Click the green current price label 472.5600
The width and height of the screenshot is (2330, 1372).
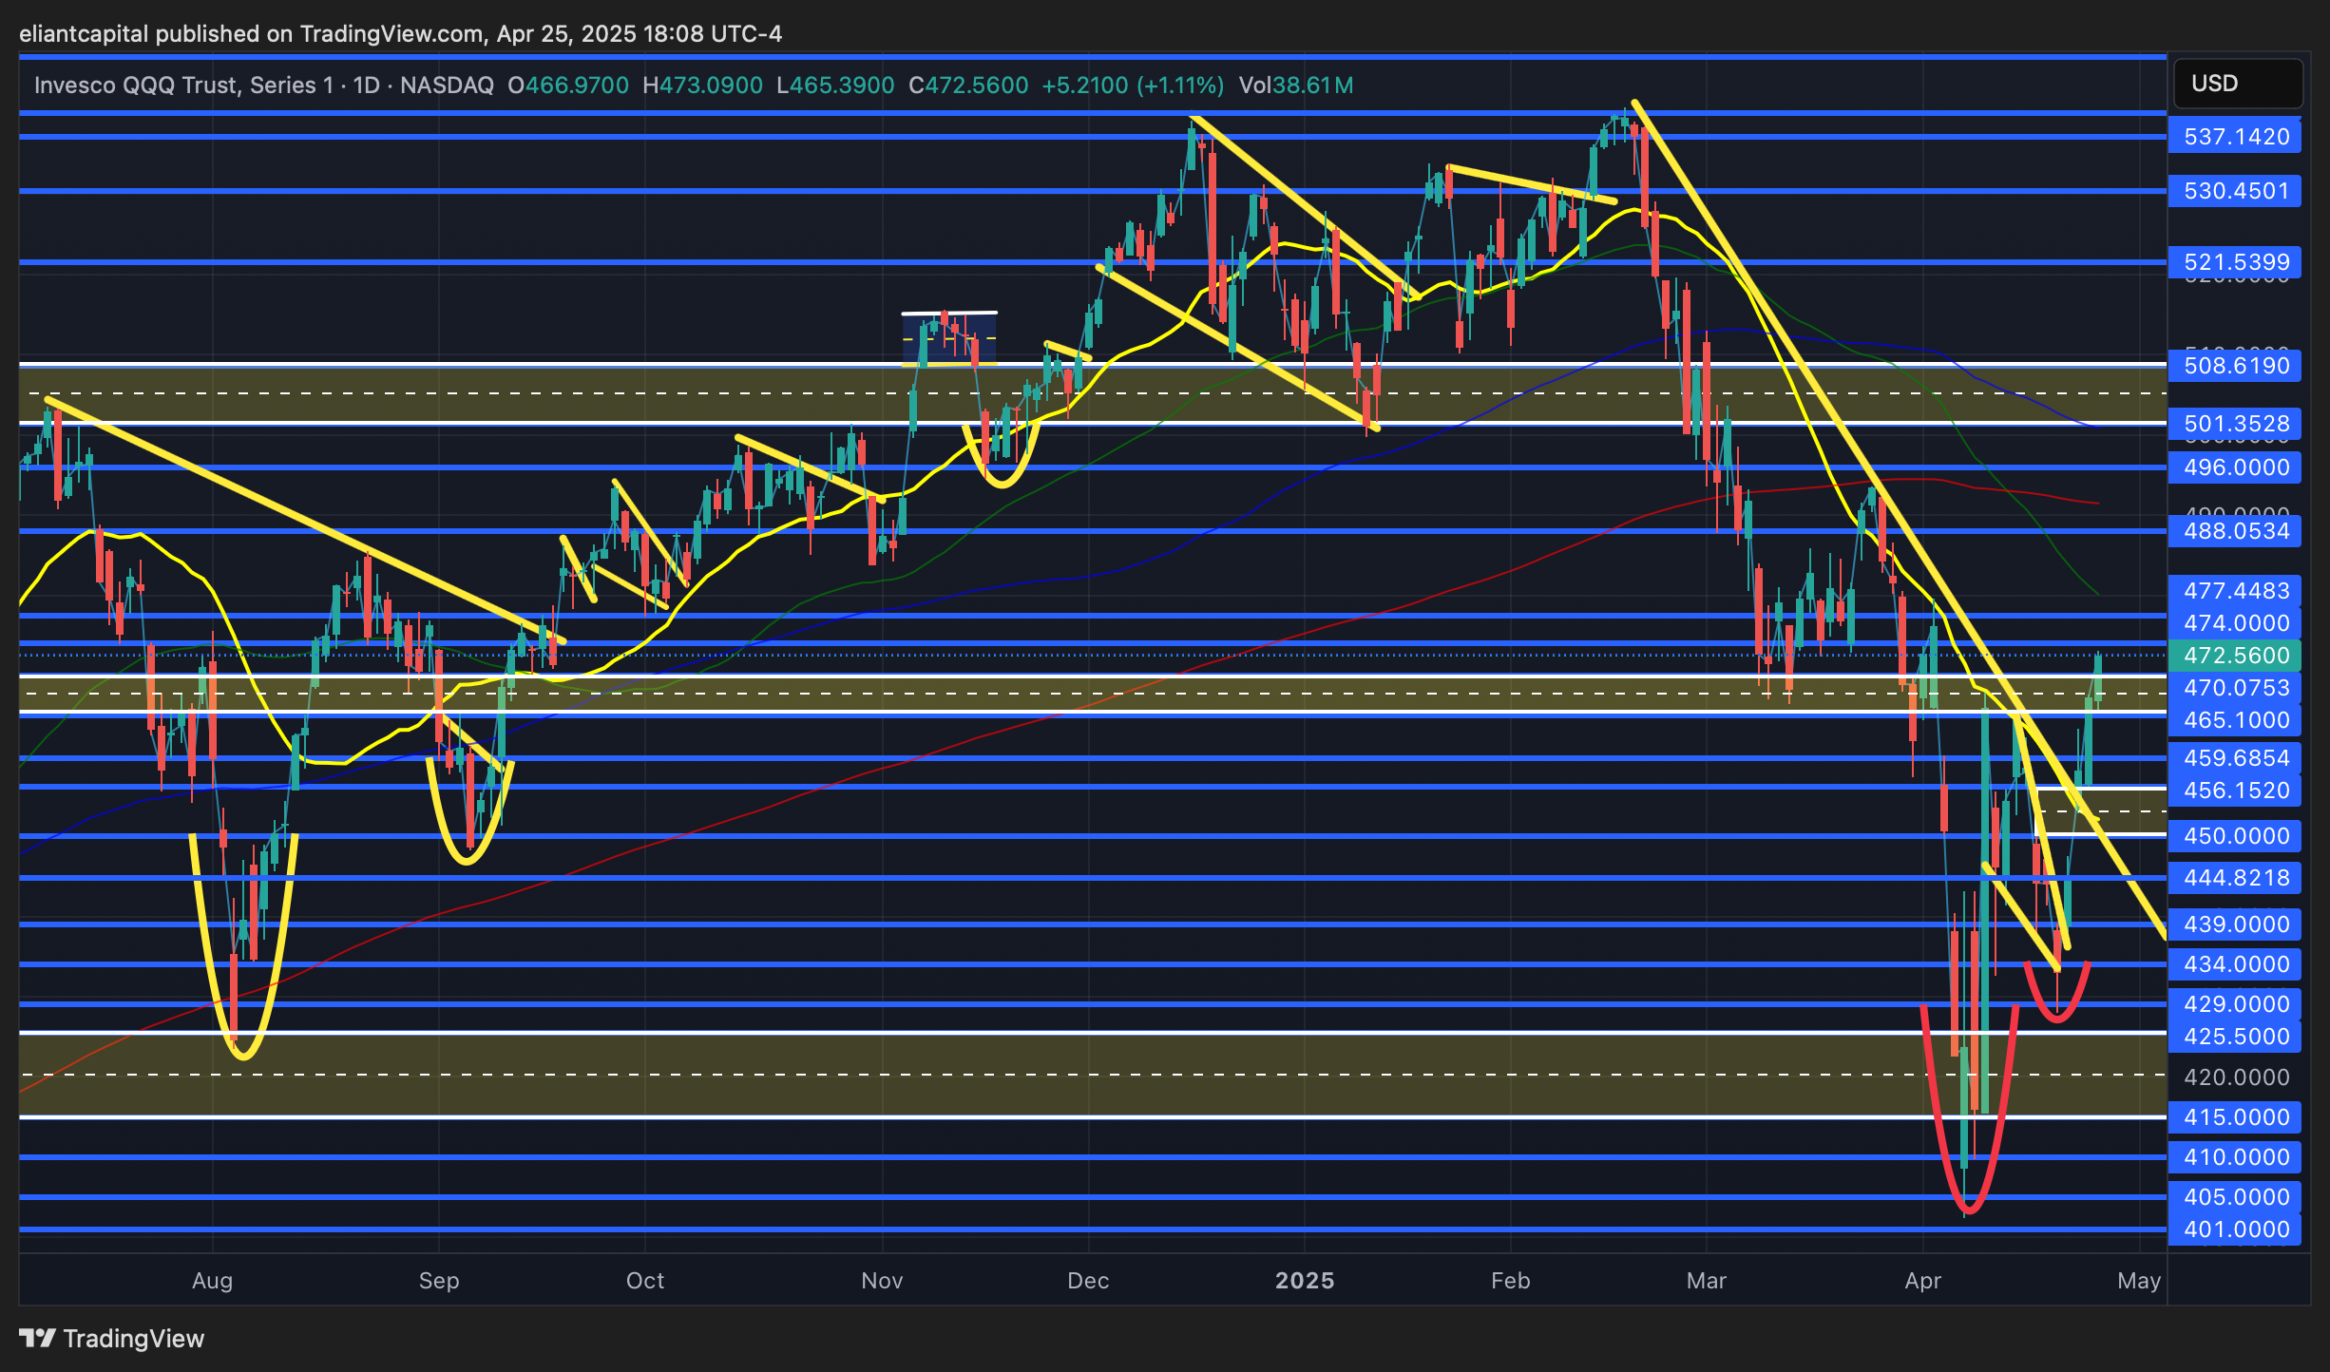(x=2235, y=656)
